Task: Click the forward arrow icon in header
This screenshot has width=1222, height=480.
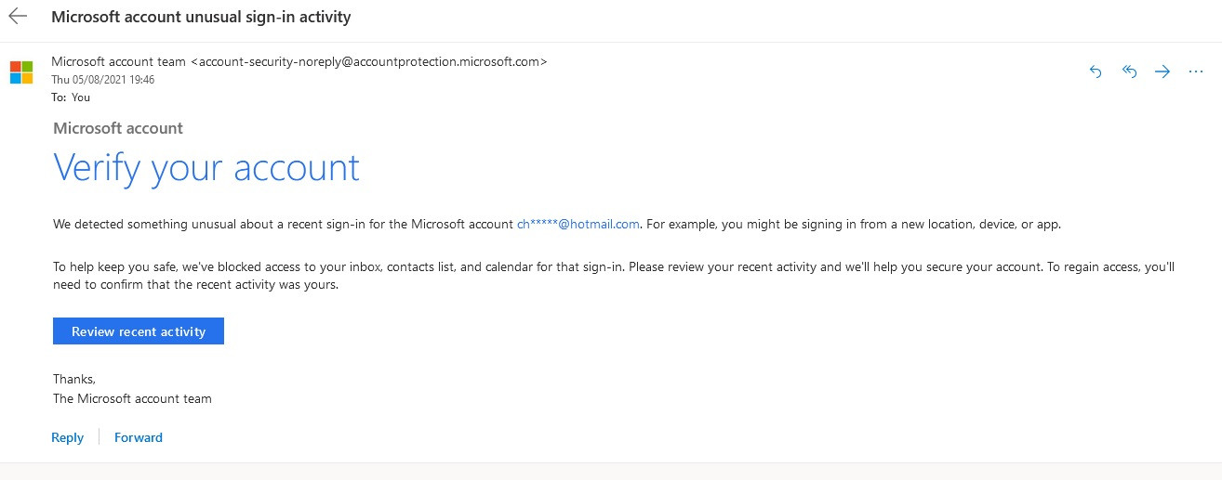Action: (x=1162, y=71)
